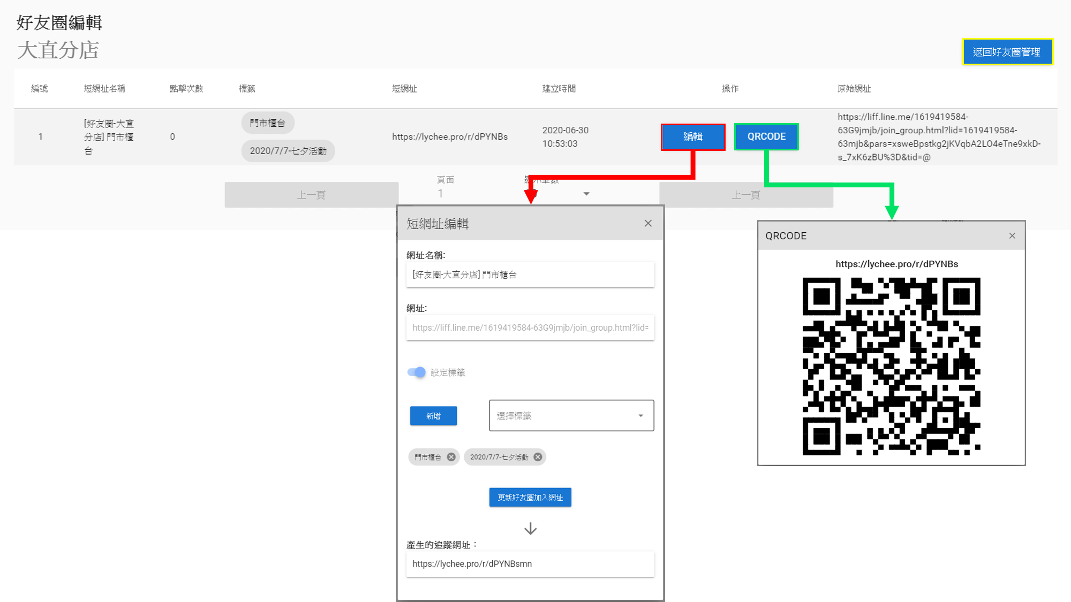Image resolution: width=1071 pixels, height=602 pixels.
Task: Toggle off the 設定標籤 option
Action: tap(416, 372)
